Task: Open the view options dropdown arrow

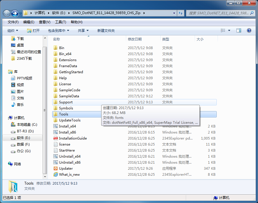Action: (x=229, y=30)
